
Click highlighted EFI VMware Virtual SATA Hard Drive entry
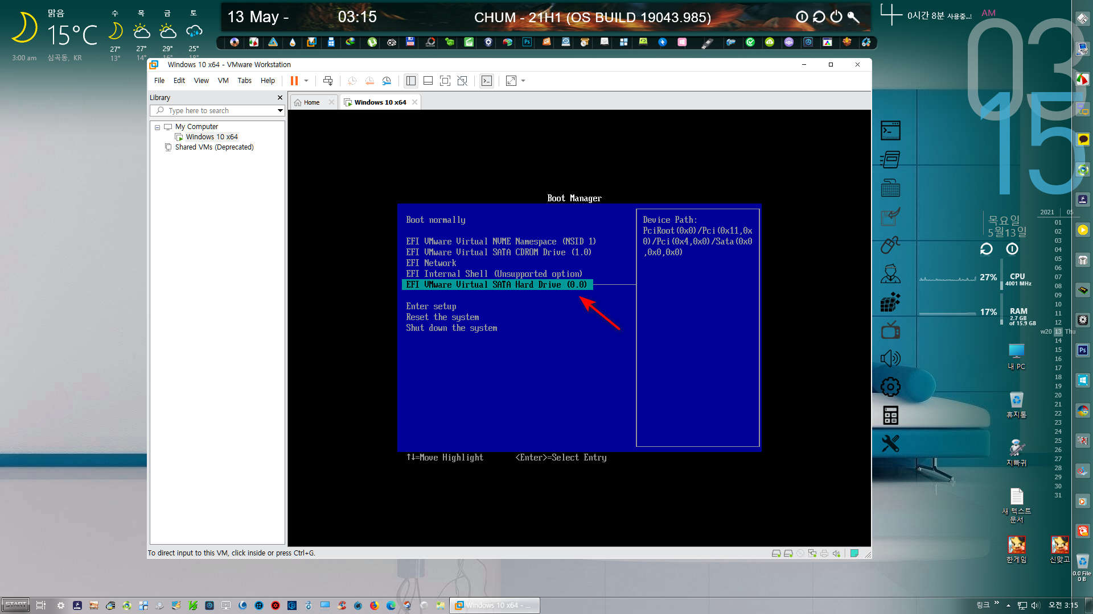[497, 285]
